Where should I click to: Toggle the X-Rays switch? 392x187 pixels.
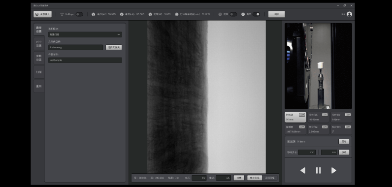(79, 14)
